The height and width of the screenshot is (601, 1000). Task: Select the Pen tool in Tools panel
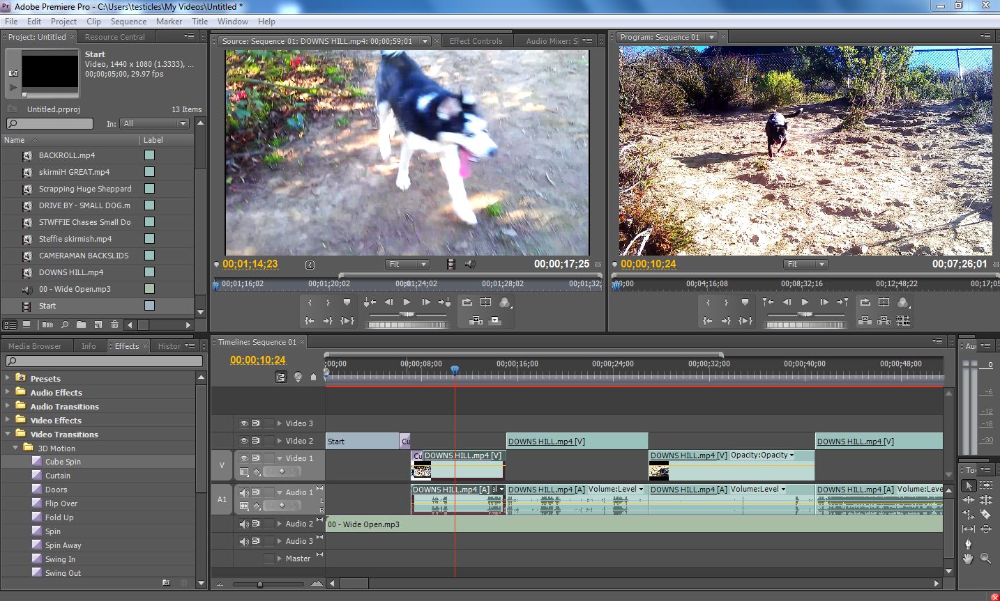pyautogui.click(x=969, y=544)
